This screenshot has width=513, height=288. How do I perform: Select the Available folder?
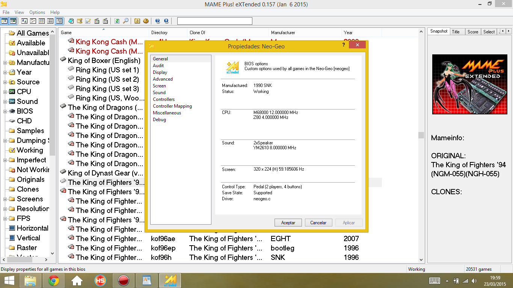coord(31,43)
